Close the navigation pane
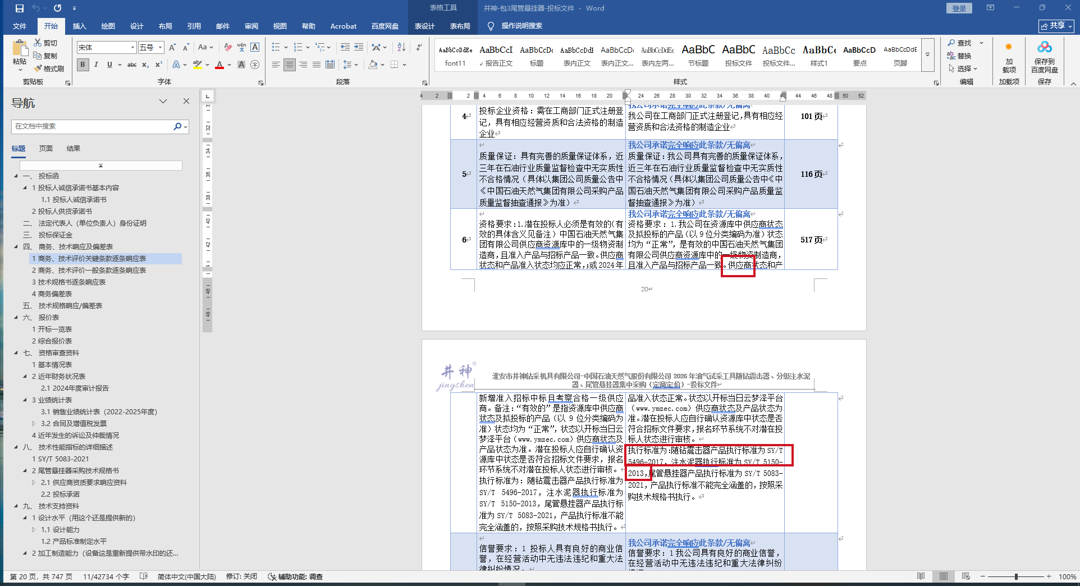This screenshot has height=586, width=1080. pyautogui.click(x=186, y=102)
